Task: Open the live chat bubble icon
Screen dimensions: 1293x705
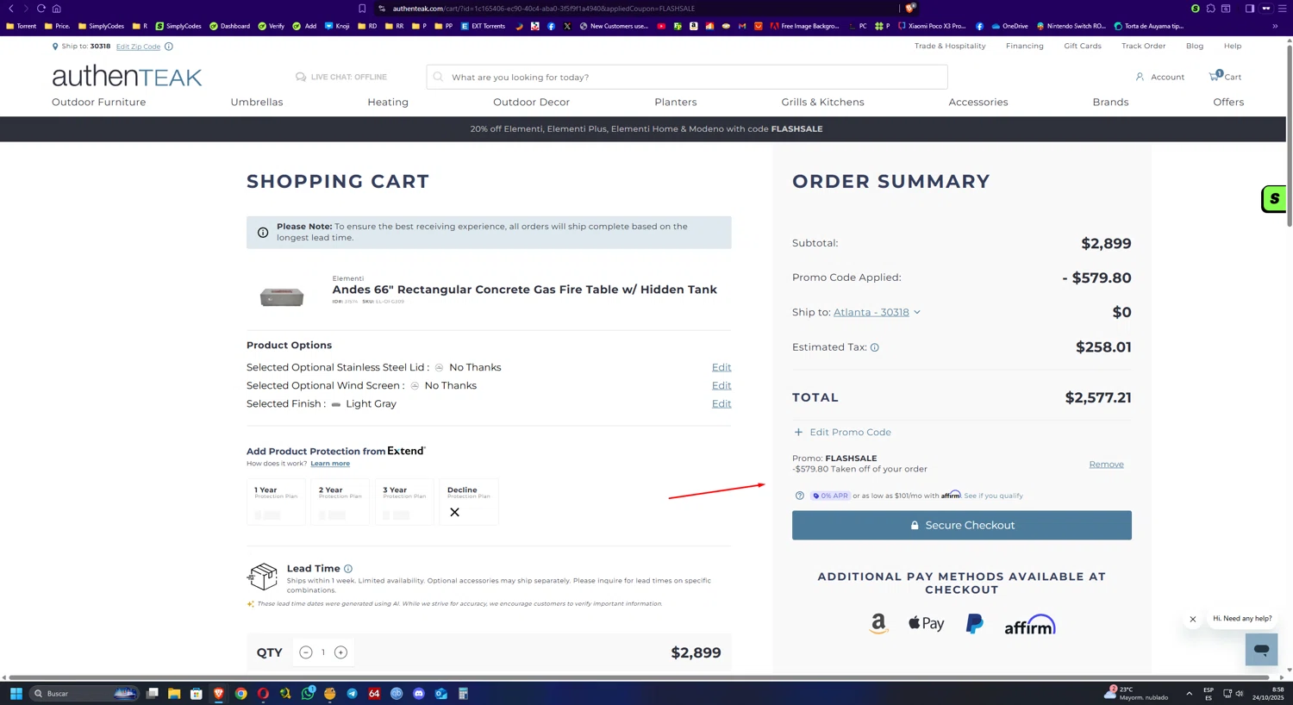Action: pos(301,77)
